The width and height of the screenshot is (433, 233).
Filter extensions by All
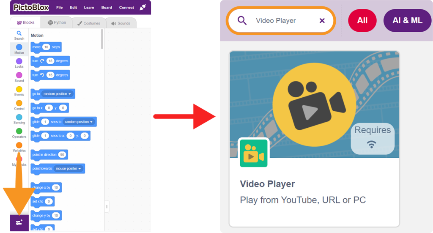tap(362, 20)
